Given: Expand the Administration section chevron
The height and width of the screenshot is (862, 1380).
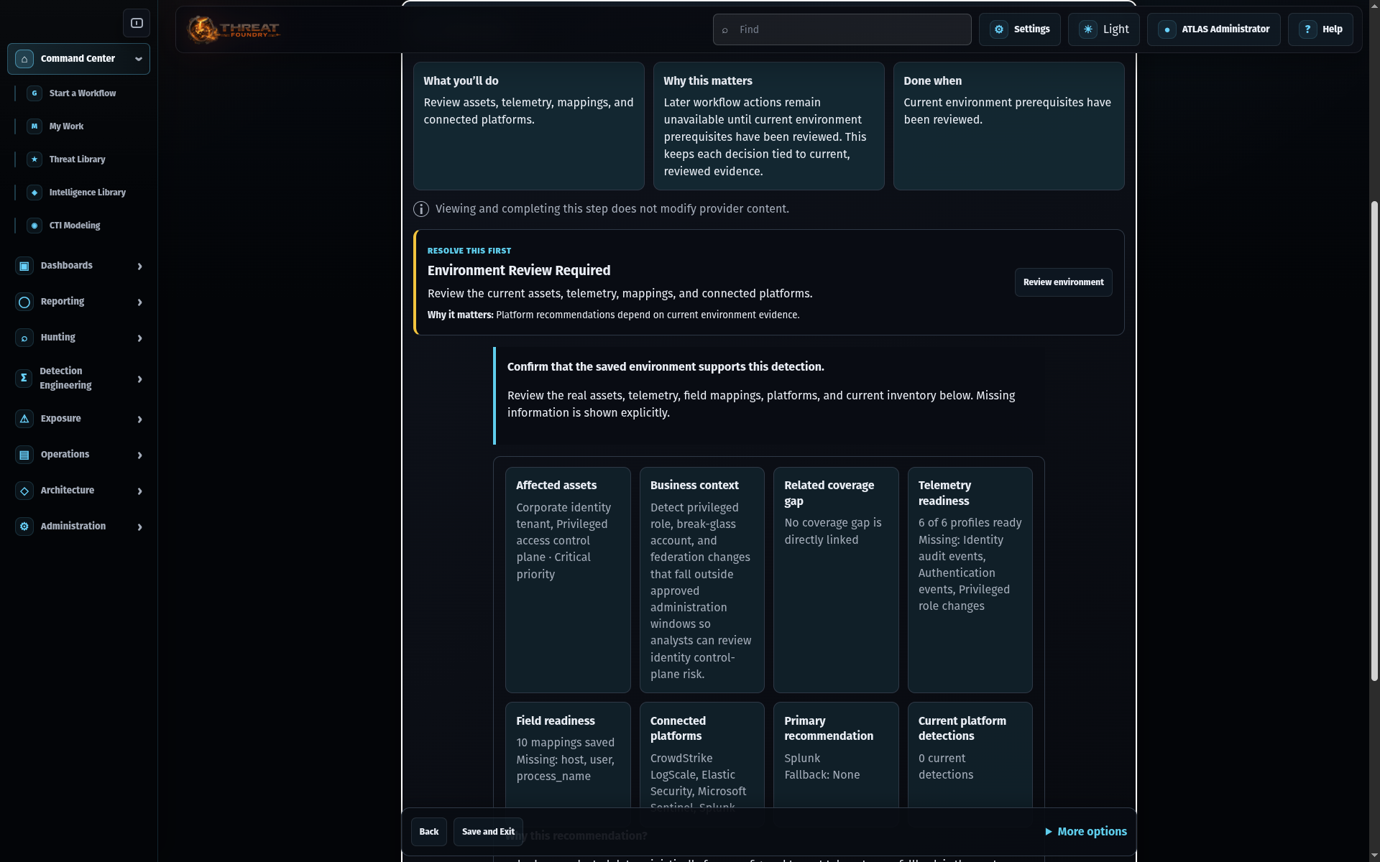Looking at the screenshot, I should click(139, 527).
